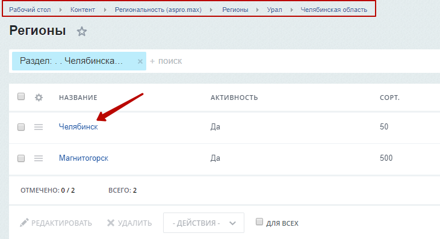Select the Всего: 2 counter
The height and width of the screenshot is (239, 440).
tap(122, 190)
